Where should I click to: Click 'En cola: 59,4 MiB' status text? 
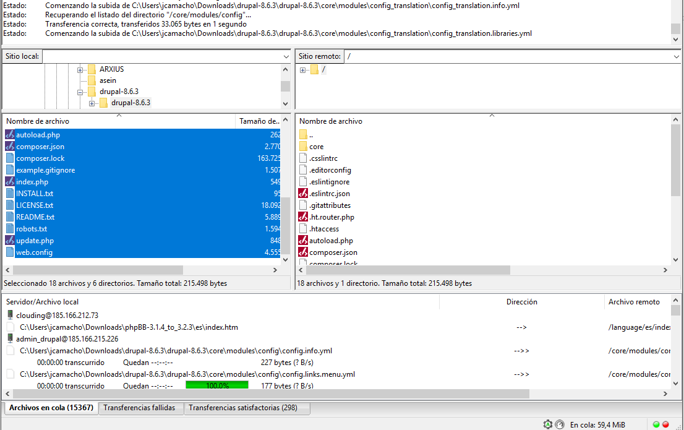click(x=597, y=425)
